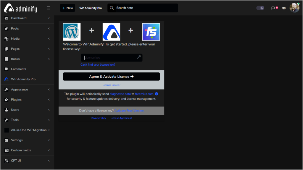
Task: Click the Users person icon
Action: [x=7, y=110]
